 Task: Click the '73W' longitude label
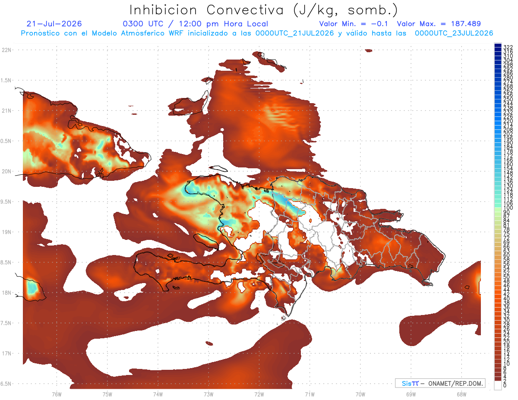(x=208, y=394)
